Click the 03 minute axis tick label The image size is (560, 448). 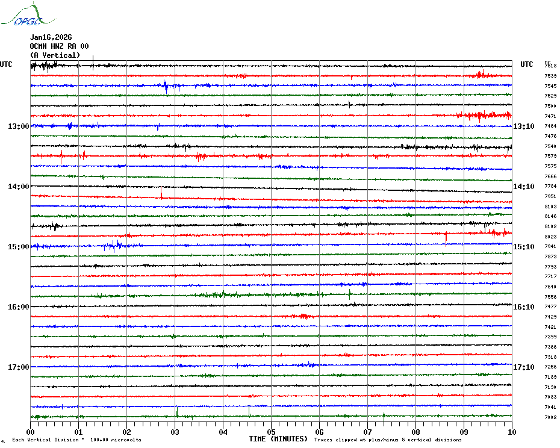(x=175, y=432)
